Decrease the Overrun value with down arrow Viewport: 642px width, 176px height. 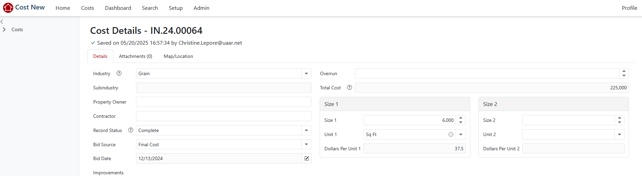coord(624,75)
